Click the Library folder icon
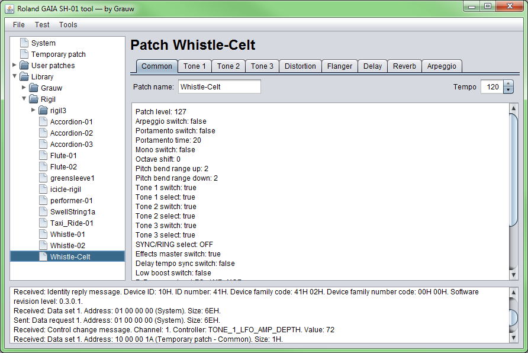528x353 pixels. 24,76
